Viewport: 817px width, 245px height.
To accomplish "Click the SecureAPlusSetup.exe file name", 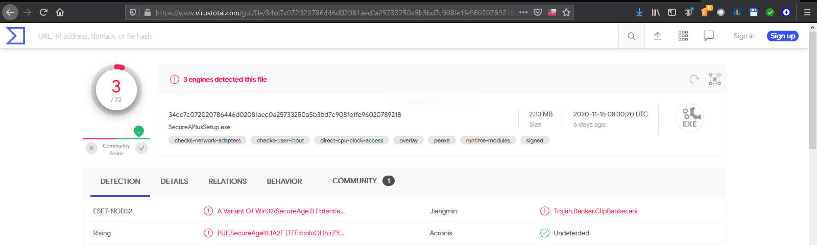I will click(199, 127).
